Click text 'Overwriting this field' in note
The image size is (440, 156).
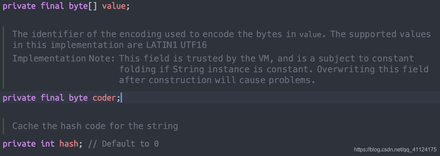click(373, 69)
